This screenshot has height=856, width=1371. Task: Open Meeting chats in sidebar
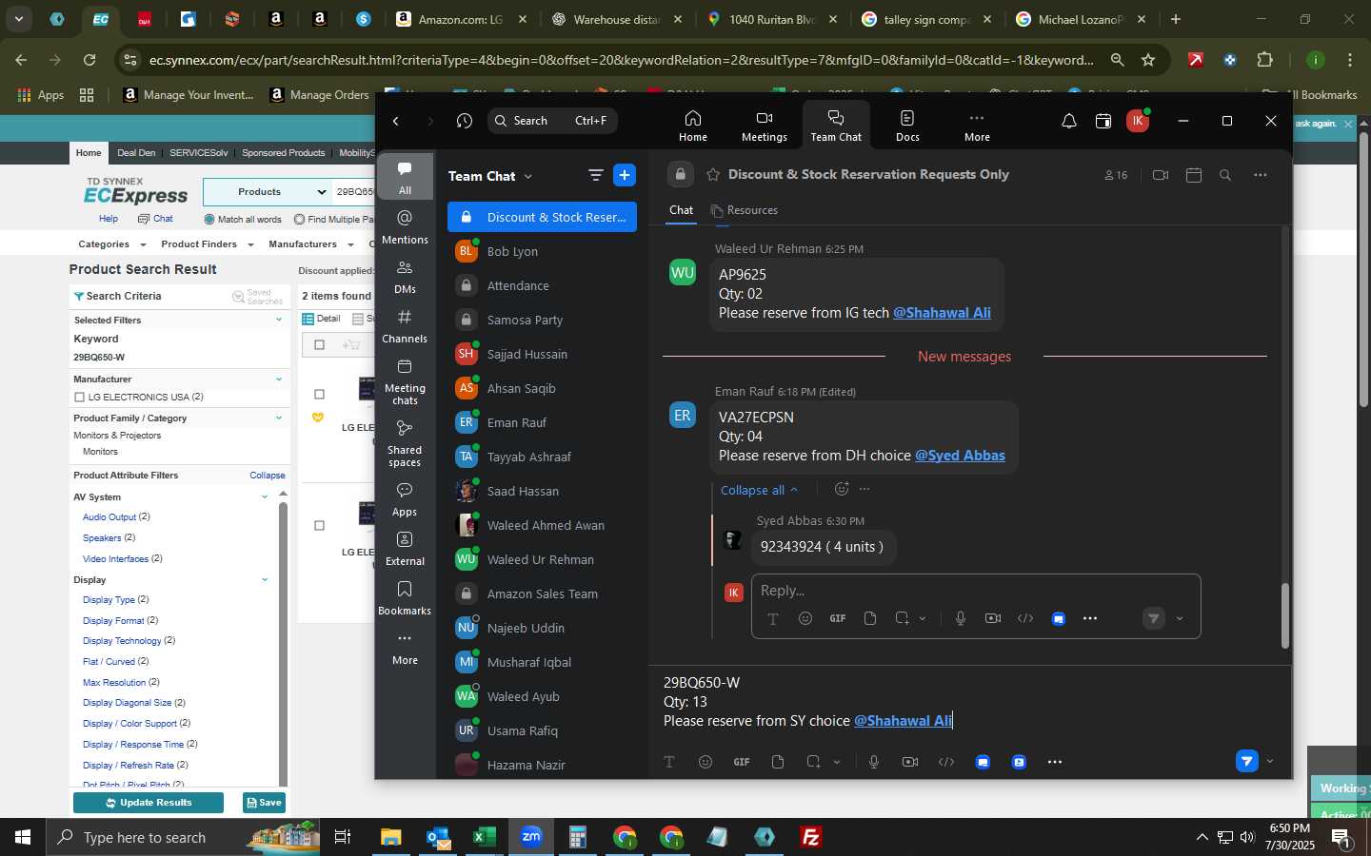coord(405,381)
